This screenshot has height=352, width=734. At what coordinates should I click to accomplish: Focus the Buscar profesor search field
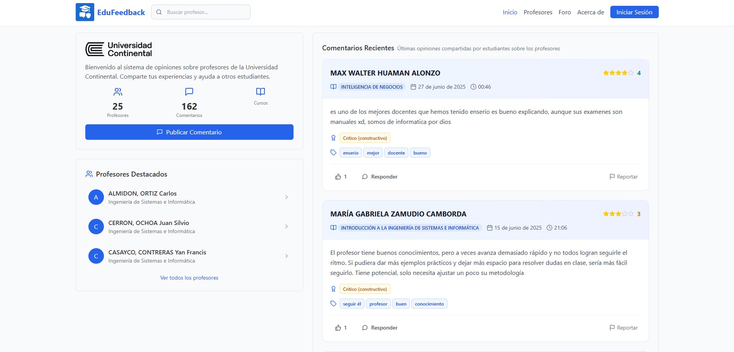tap(201, 12)
